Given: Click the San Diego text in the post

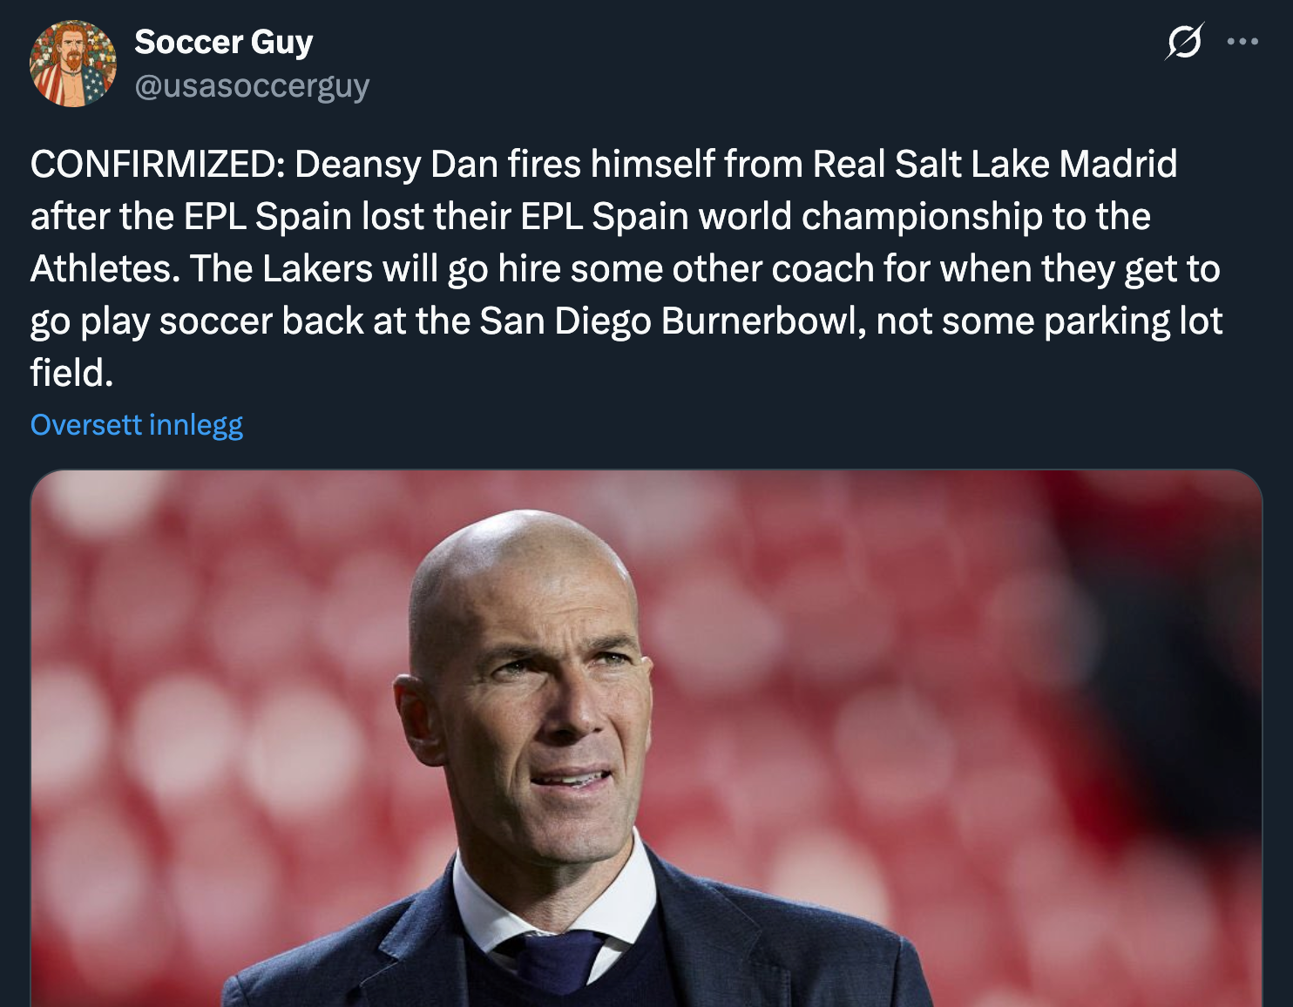Looking at the screenshot, I should pyautogui.click(x=565, y=321).
